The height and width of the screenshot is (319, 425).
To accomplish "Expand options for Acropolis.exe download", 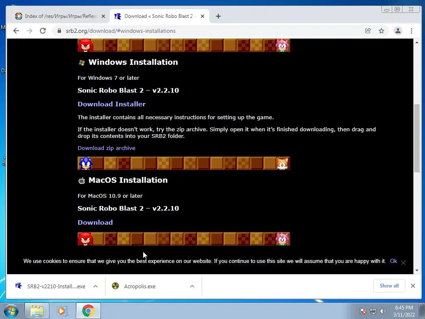I will pos(192,286).
